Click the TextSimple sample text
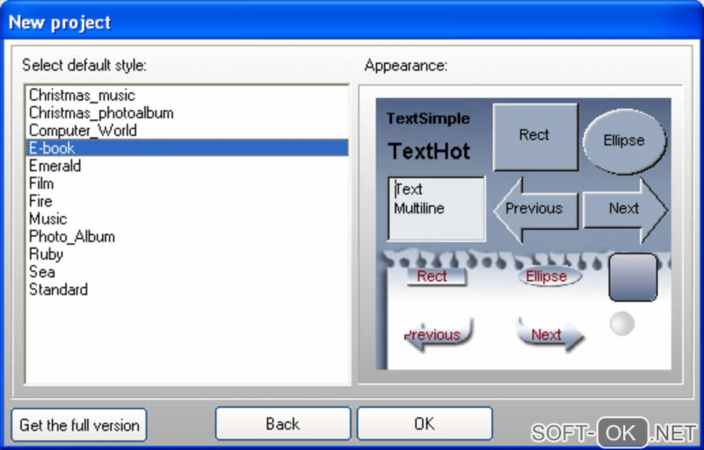This screenshot has width=704, height=450. 429,119
